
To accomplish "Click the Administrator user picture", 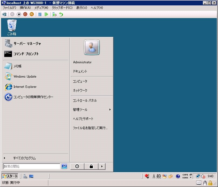I will 92,47.
